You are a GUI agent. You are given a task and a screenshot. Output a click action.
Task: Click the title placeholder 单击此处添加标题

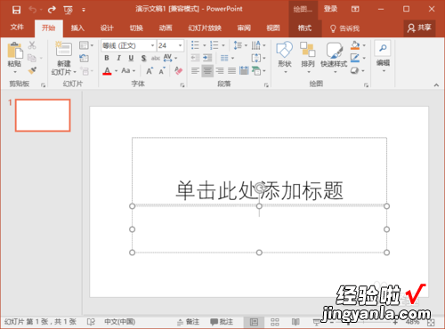tap(259, 190)
